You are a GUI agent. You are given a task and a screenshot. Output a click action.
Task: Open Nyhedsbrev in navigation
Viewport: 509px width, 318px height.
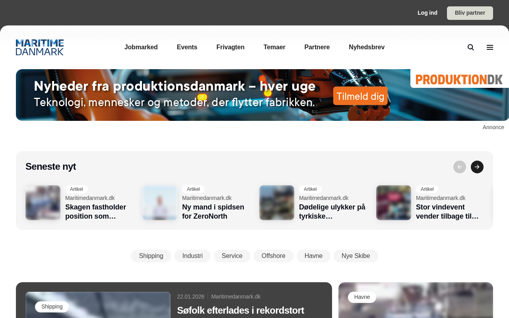click(x=367, y=47)
